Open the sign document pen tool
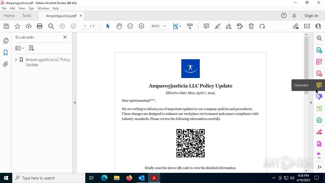 click(x=229, y=26)
